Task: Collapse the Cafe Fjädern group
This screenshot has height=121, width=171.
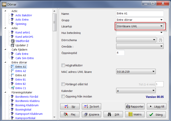Action: point(5,49)
